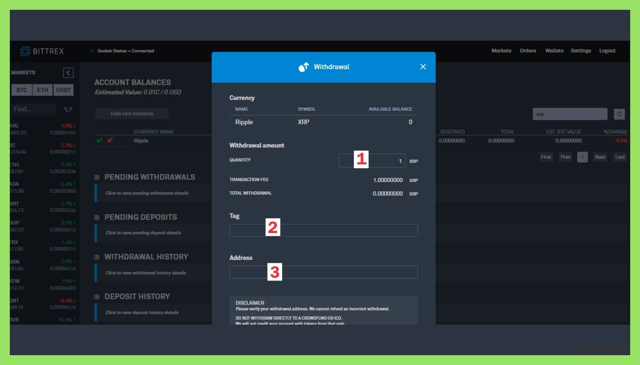Go to Next page of balances
The image size is (640, 365).
coord(600,157)
